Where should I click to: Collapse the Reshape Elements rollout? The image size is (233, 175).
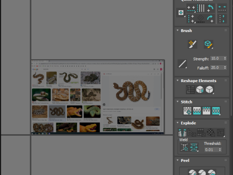pyautogui.click(x=178, y=81)
